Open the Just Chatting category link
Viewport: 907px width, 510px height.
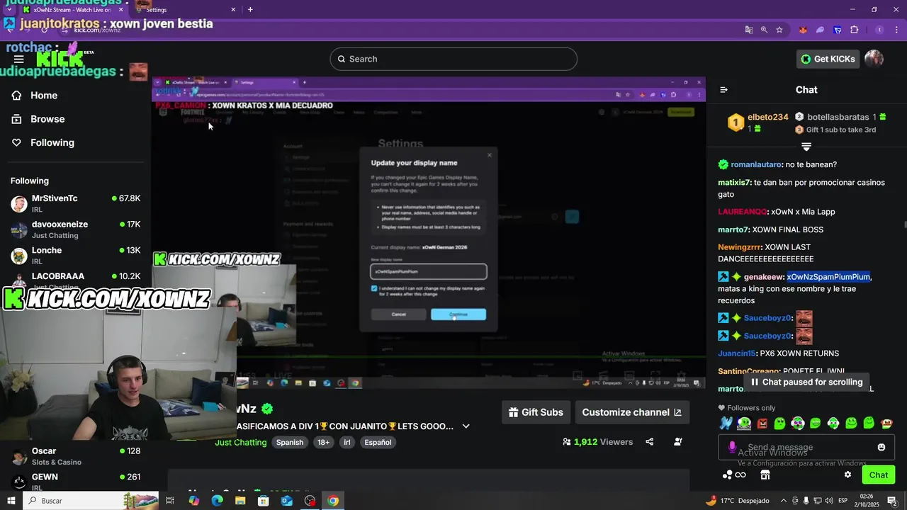[241, 442]
